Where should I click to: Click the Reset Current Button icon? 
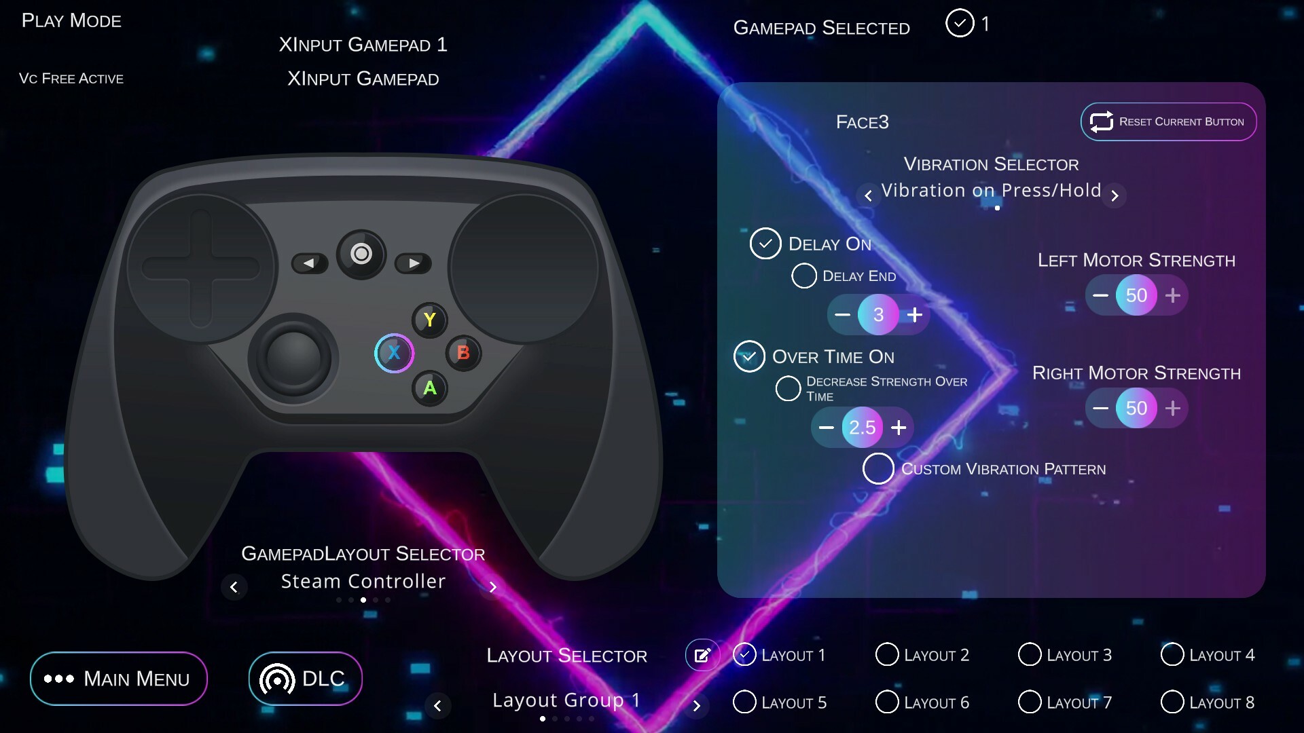(1100, 121)
